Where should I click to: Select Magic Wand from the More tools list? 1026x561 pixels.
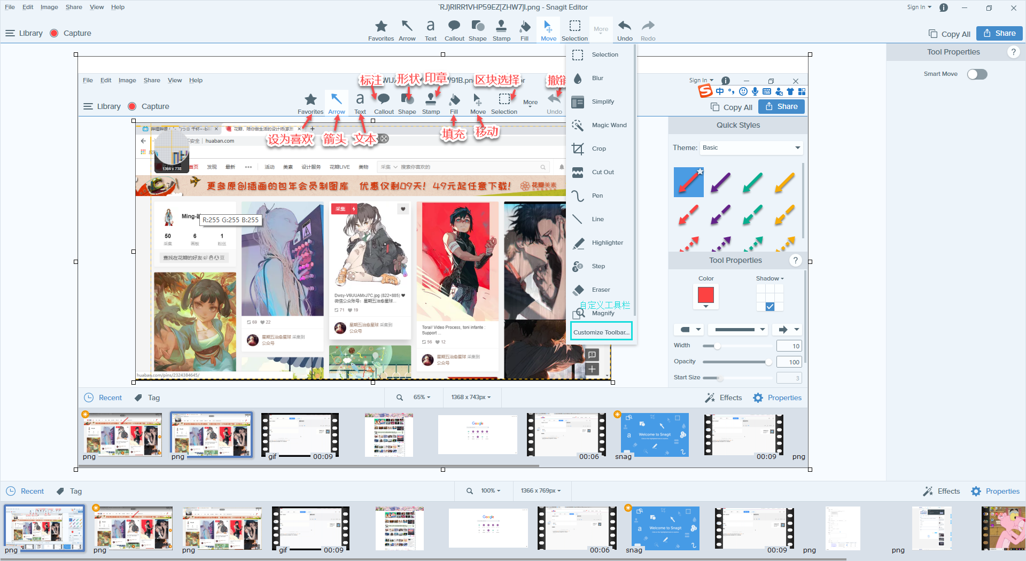(601, 125)
